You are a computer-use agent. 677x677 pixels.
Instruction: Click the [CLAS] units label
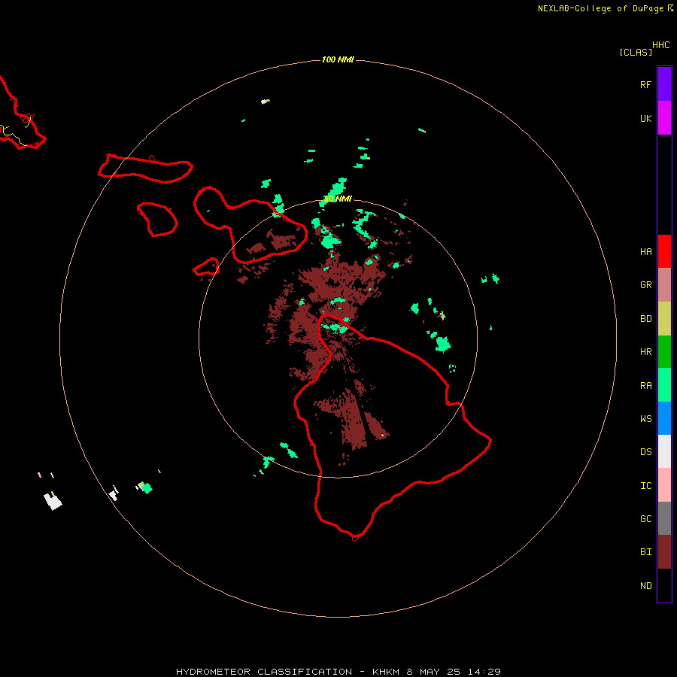pyautogui.click(x=636, y=52)
